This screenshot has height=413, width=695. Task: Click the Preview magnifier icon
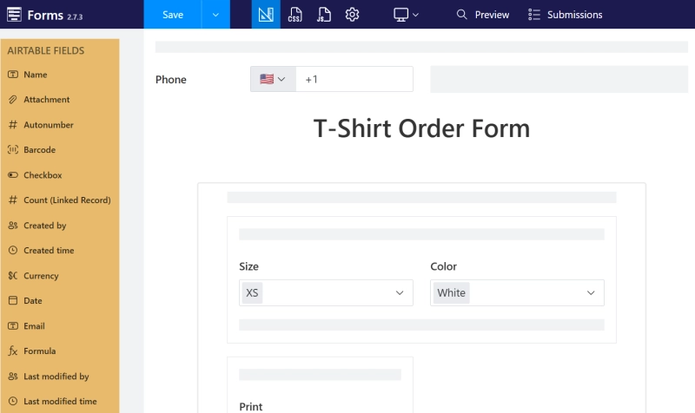[461, 14]
